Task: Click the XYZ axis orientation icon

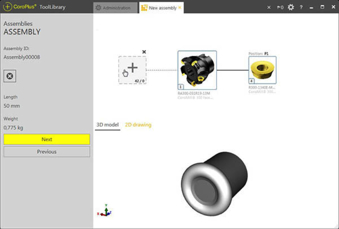Action: [104, 210]
